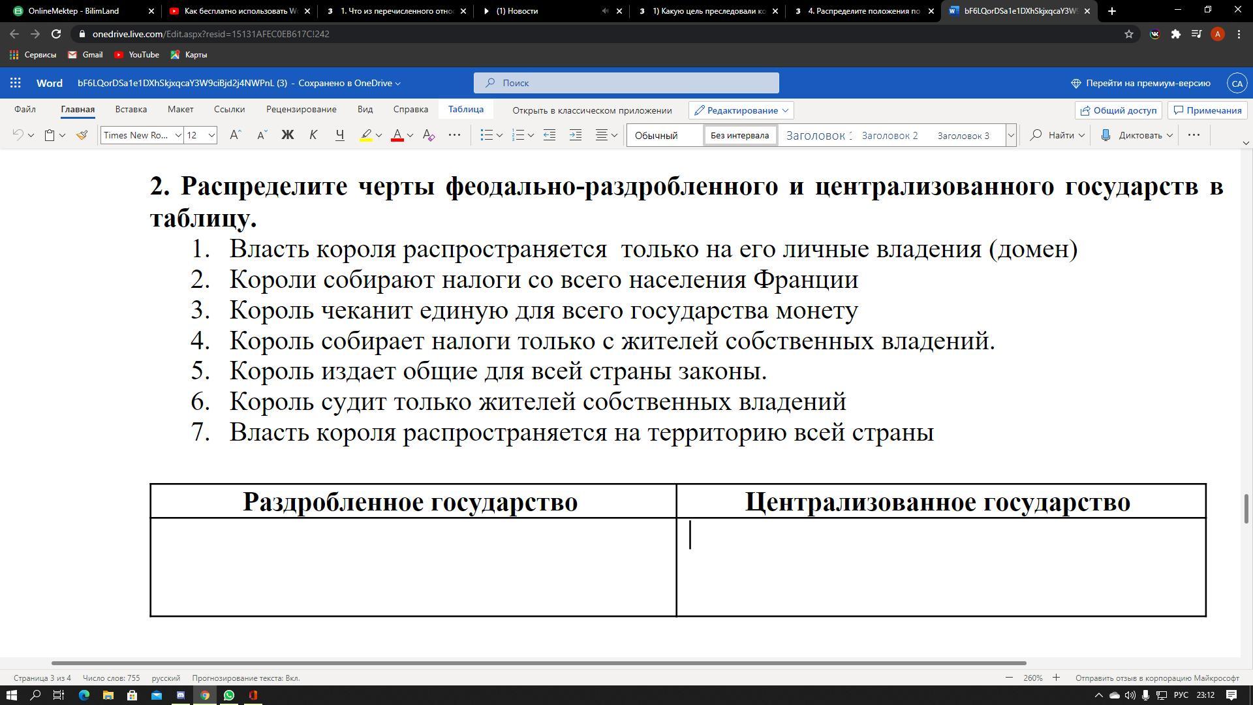Apply the Заголовок 2 style
The height and width of the screenshot is (705, 1253).
pyautogui.click(x=889, y=135)
